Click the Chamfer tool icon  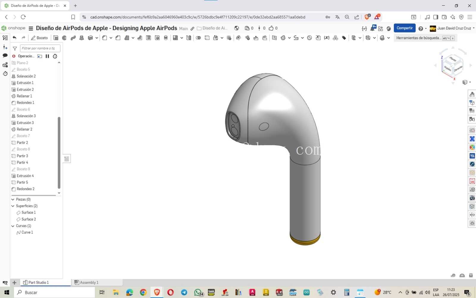point(118,38)
